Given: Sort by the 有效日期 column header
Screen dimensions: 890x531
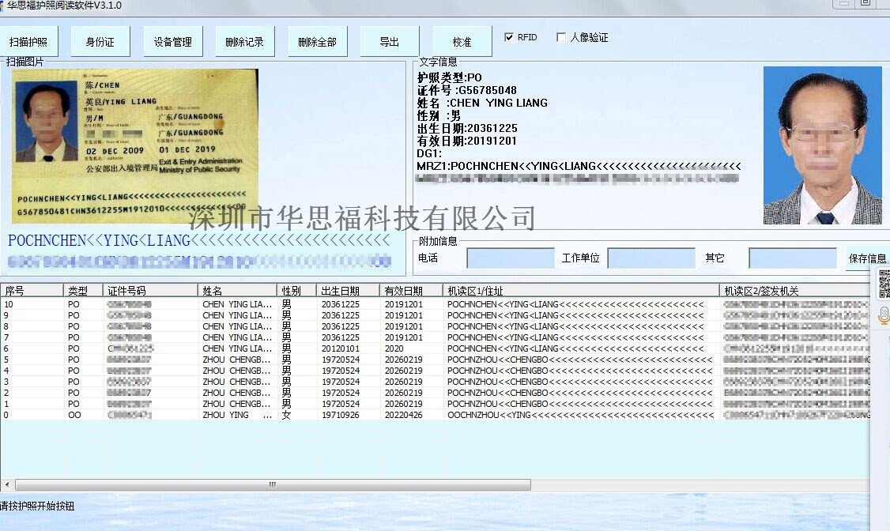Looking at the screenshot, I should (x=411, y=291).
